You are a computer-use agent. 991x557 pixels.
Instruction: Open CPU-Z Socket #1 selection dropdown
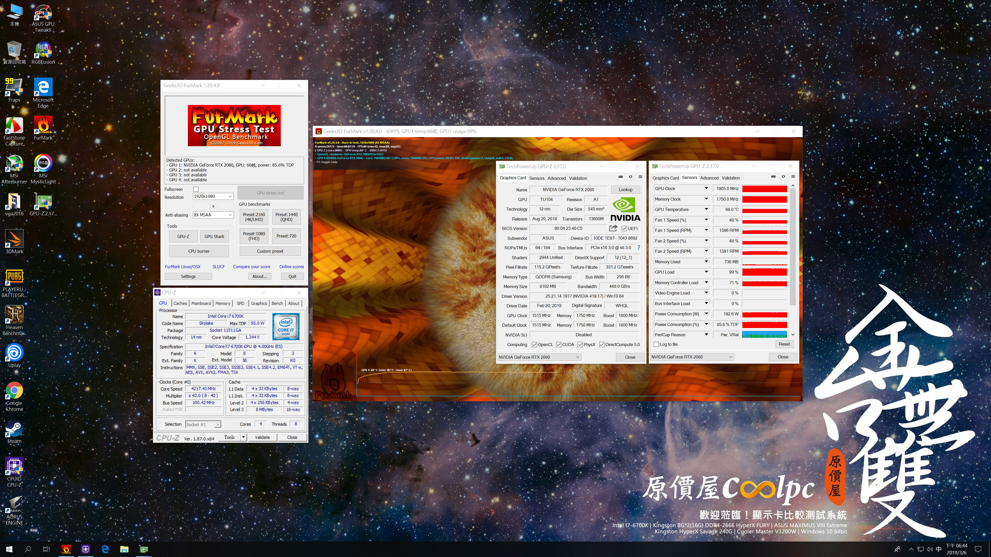[x=203, y=424]
